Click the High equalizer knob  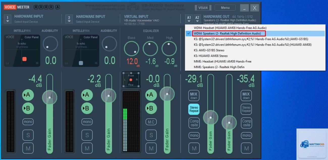(x=169, y=49)
